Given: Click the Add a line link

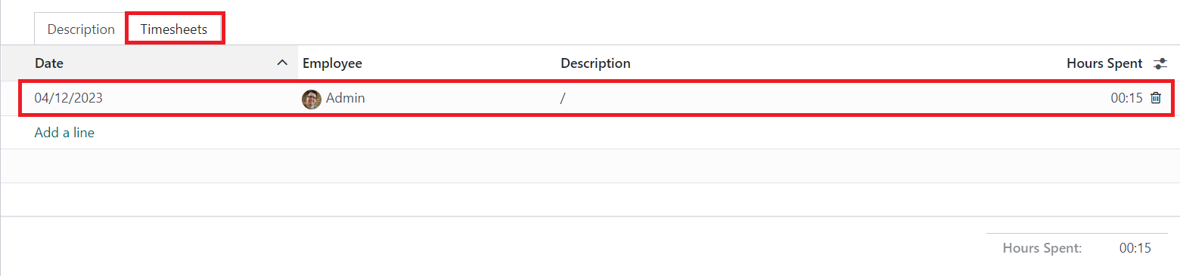Looking at the screenshot, I should coord(64,133).
